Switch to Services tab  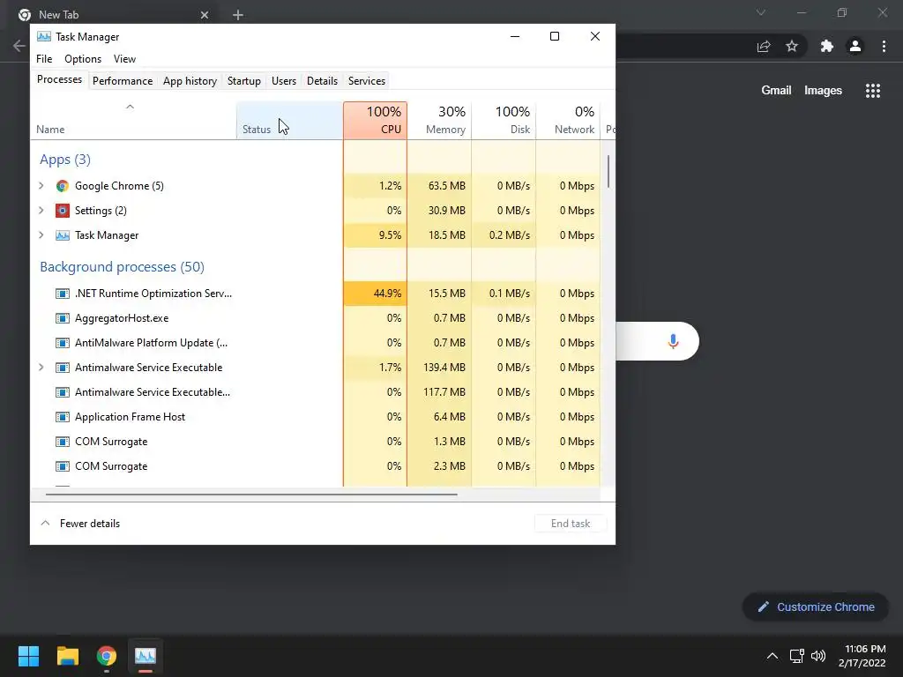pos(367,81)
